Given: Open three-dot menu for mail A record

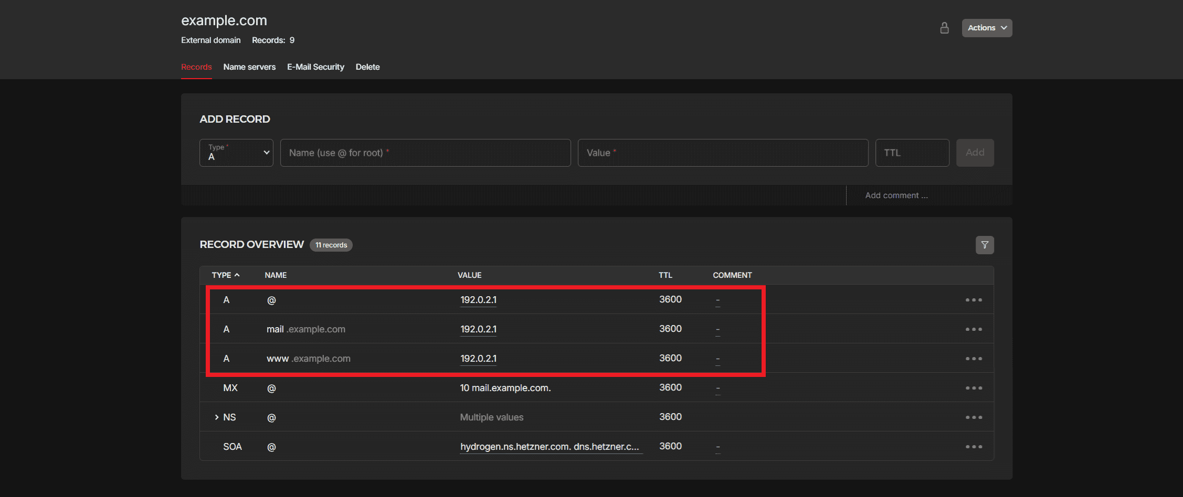Looking at the screenshot, I should coord(973,329).
